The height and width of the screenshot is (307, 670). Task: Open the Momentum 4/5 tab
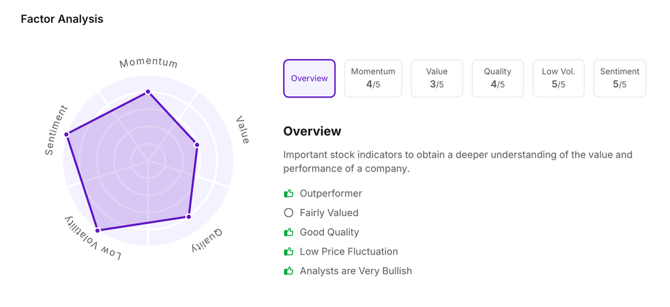373,79
